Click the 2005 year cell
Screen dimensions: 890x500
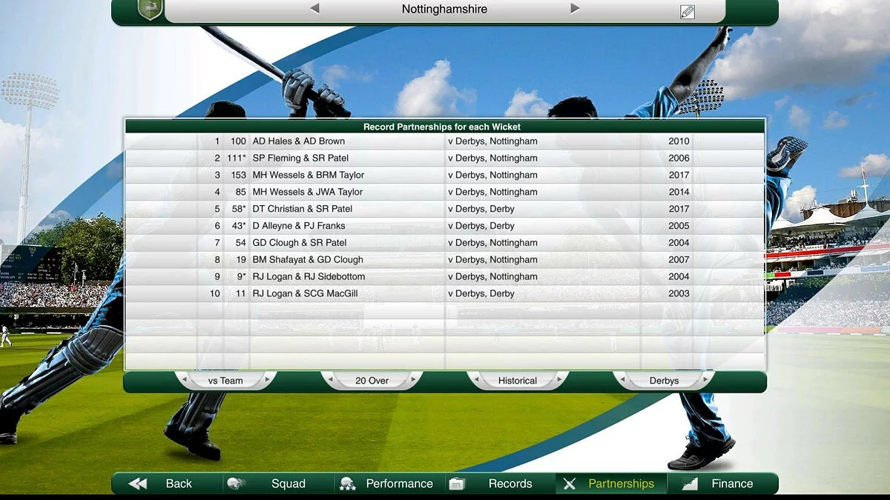[679, 227]
